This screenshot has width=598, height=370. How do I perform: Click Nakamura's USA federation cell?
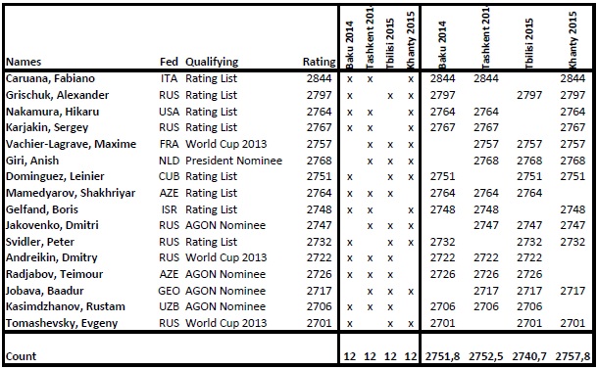click(x=169, y=112)
